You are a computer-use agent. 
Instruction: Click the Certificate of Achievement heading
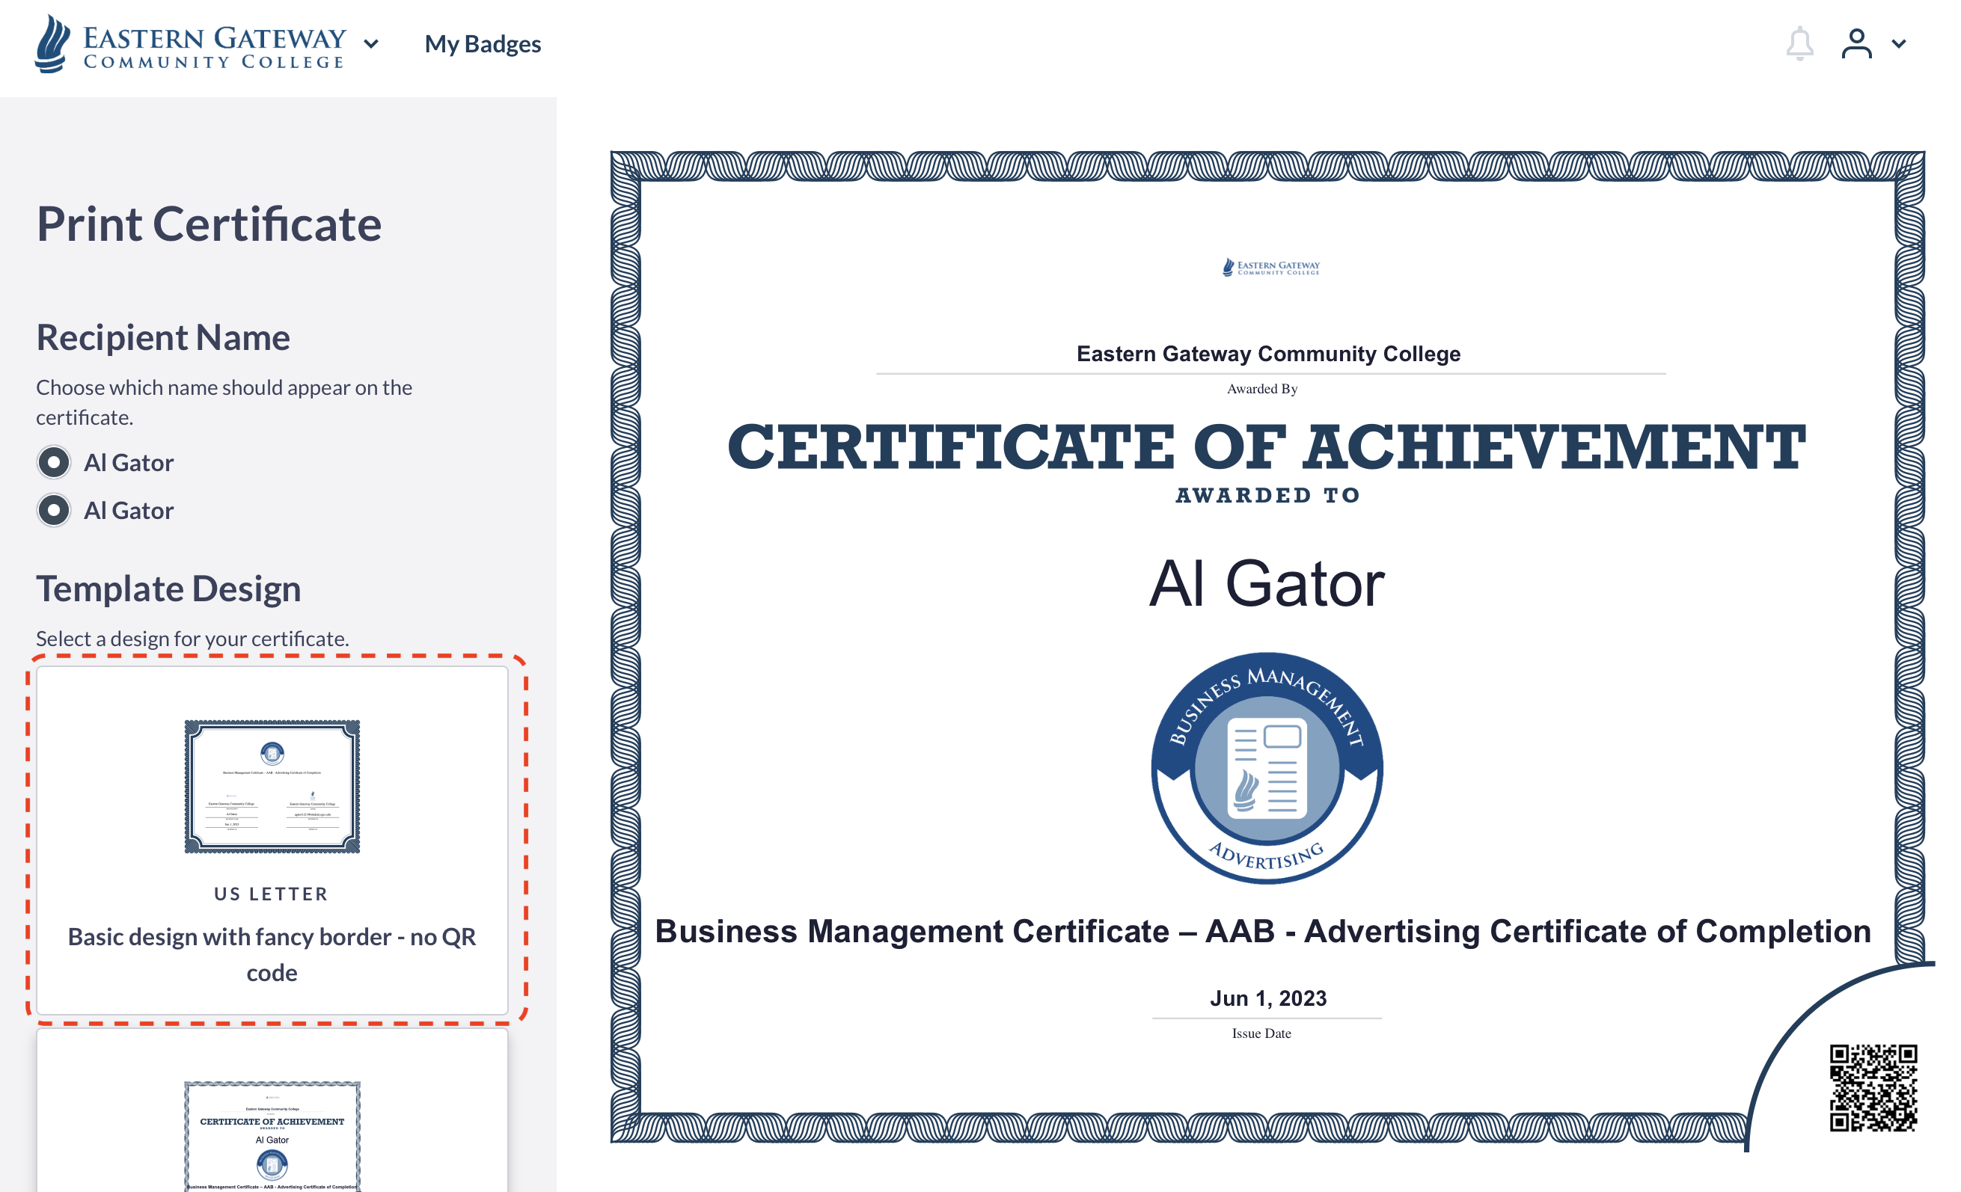[1266, 447]
